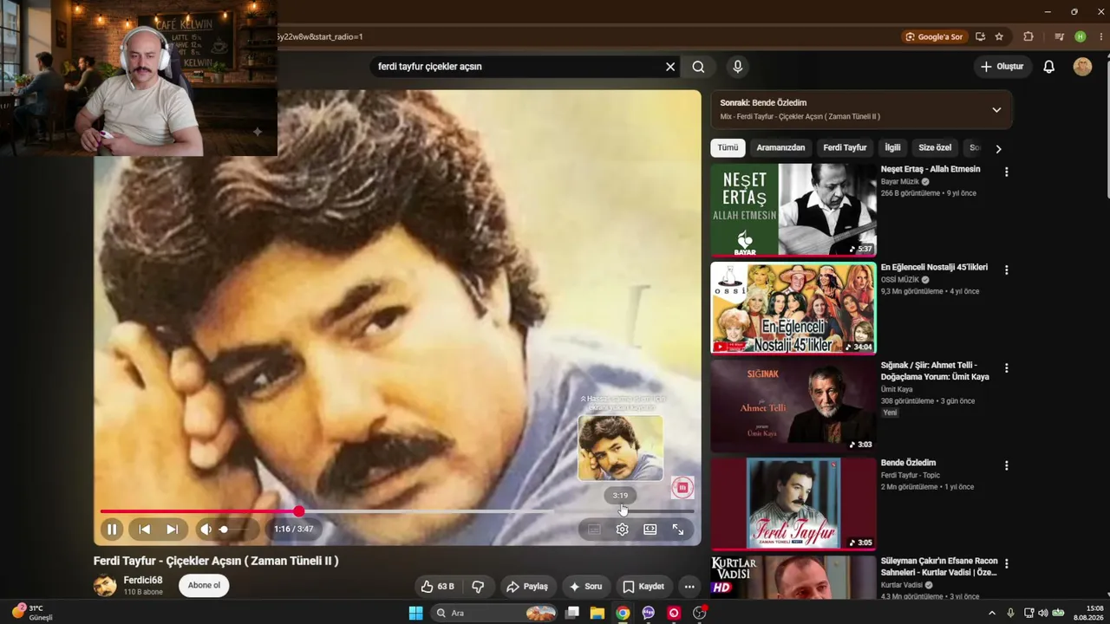
Task: Share the video with Paylaş
Action: coord(527,587)
